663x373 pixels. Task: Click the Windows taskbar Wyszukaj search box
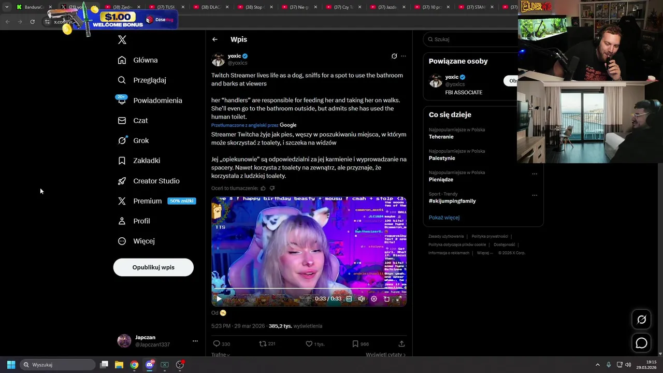58,365
